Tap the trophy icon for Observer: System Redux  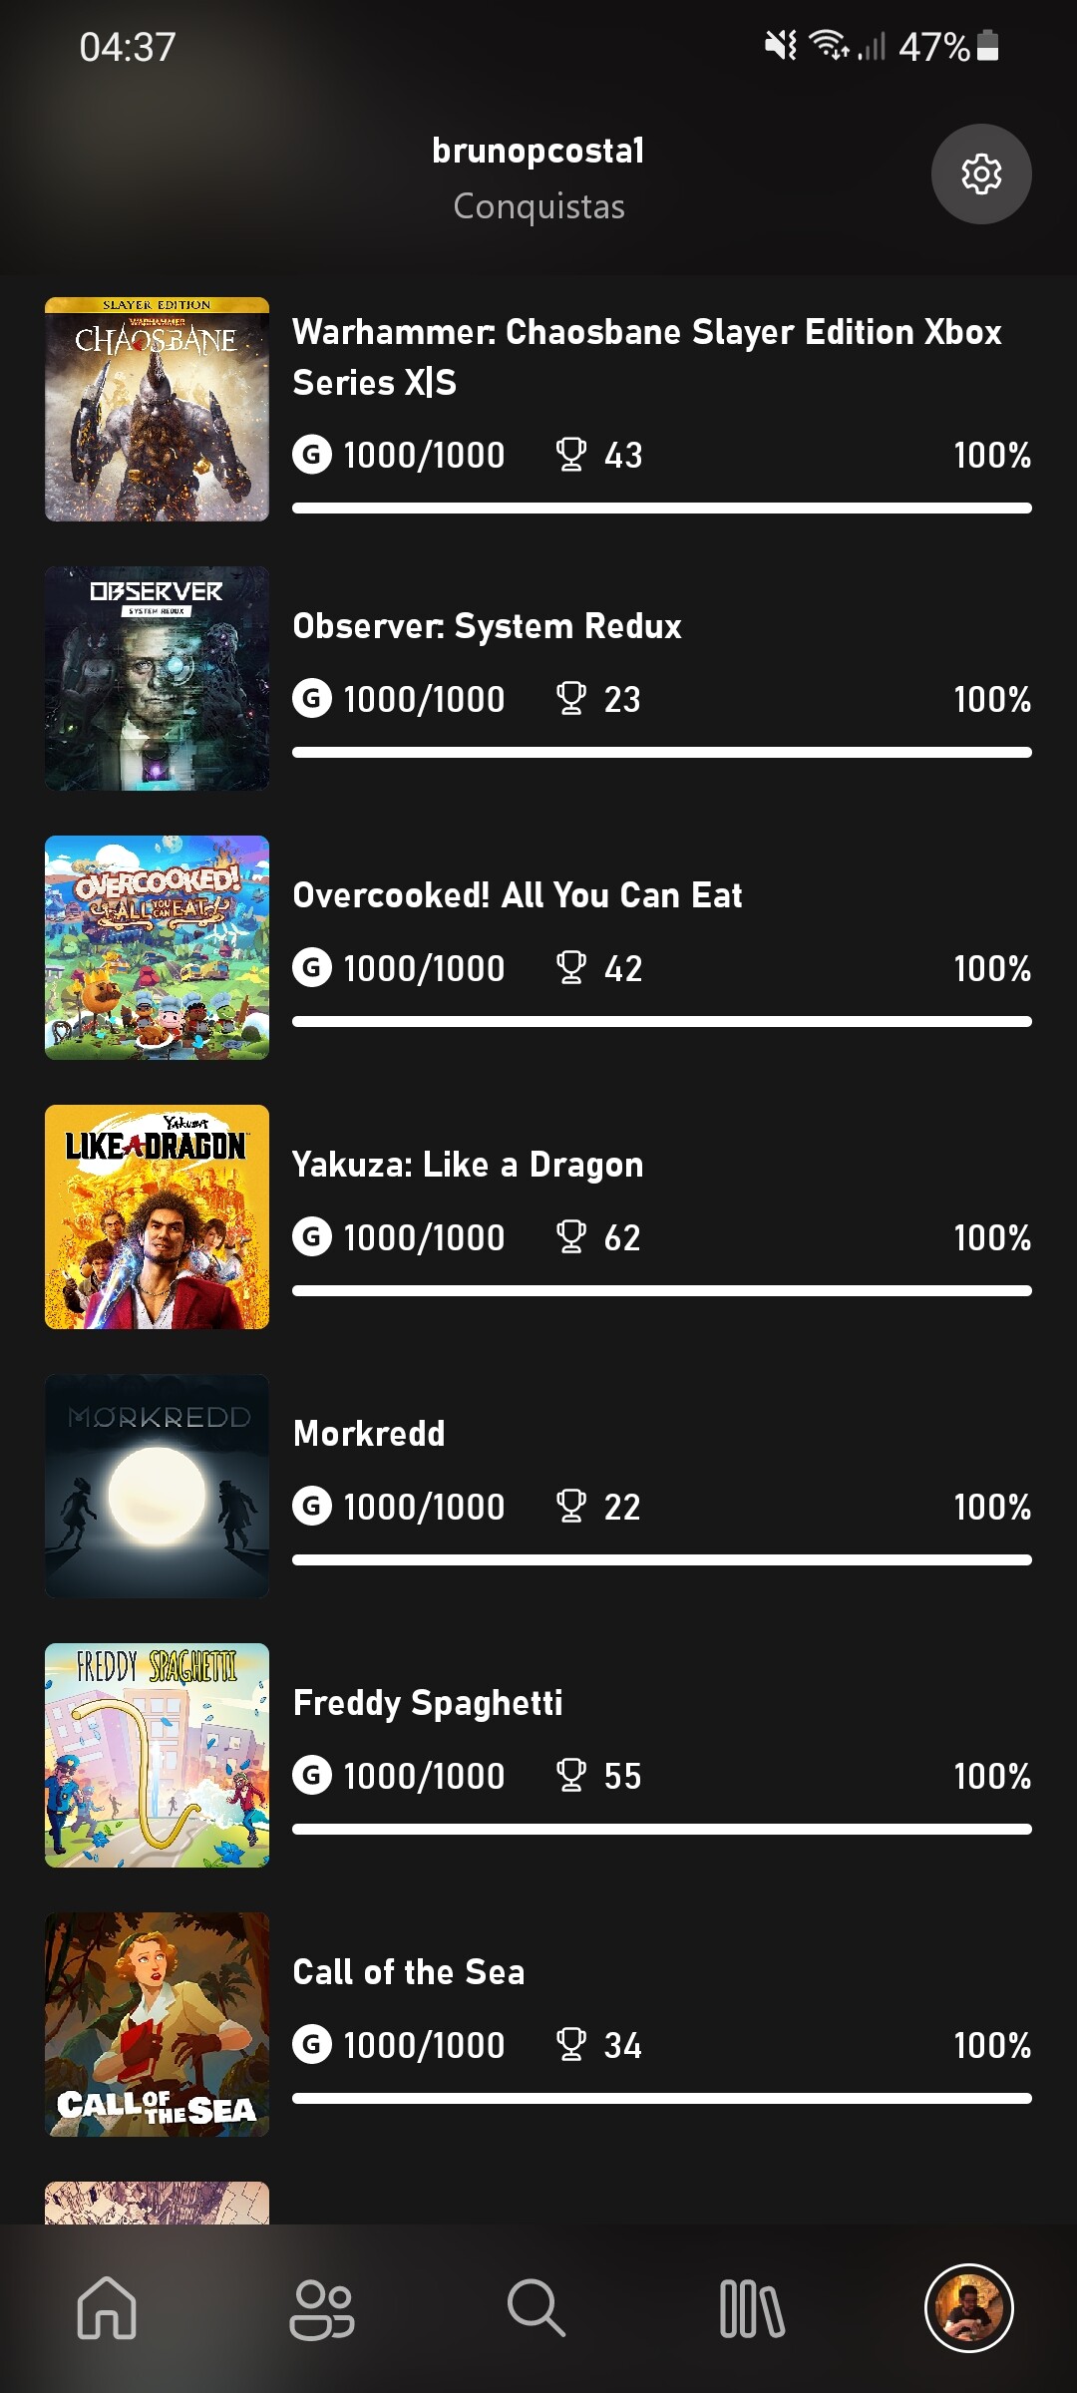click(571, 698)
